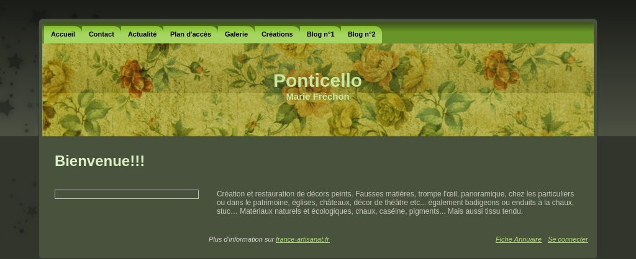This screenshot has width=636, height=259.
Task: Click the empty image placeholder box
Action: click(127, 195)
